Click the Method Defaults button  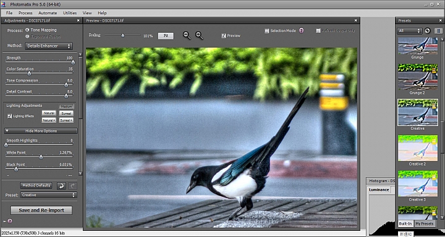pyautogui.click(x=36, y=185)
